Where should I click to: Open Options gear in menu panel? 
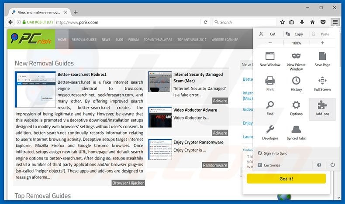[296, 109]
